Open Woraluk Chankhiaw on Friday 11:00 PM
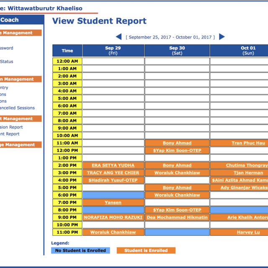The width and height of the screenshot is (268, 268). (113, 232)
